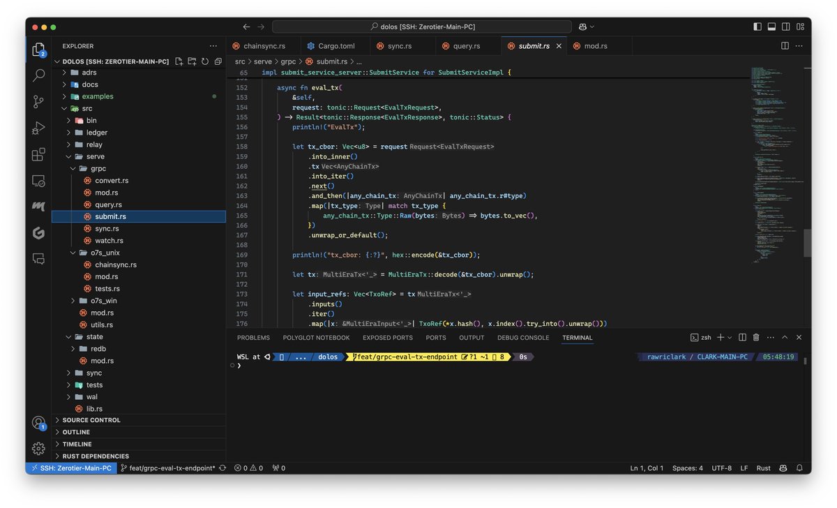Viewport: 837px width, 508px height.
Task: Click Ln 1, Col 1 in status bar
Action: click(x=647, y=468)
